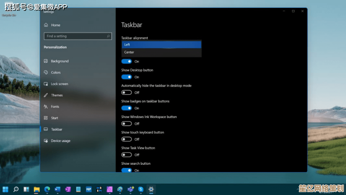
Task: Enable automatically hide the taskbar toggle
Action: (126, 93)
